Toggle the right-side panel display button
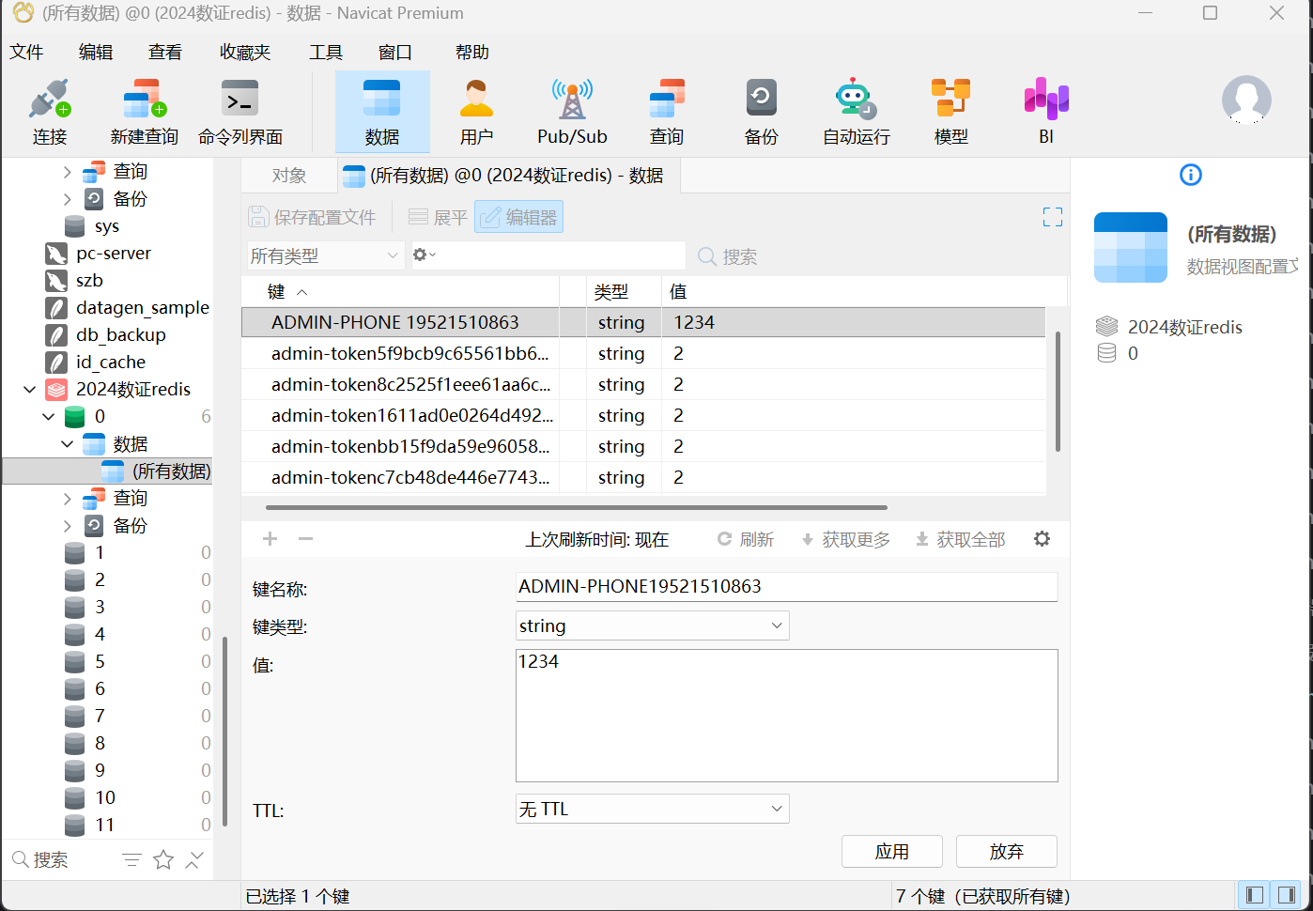This screenshot has height=911, width=1313. pyautogui.click(x=1286, y=895)
